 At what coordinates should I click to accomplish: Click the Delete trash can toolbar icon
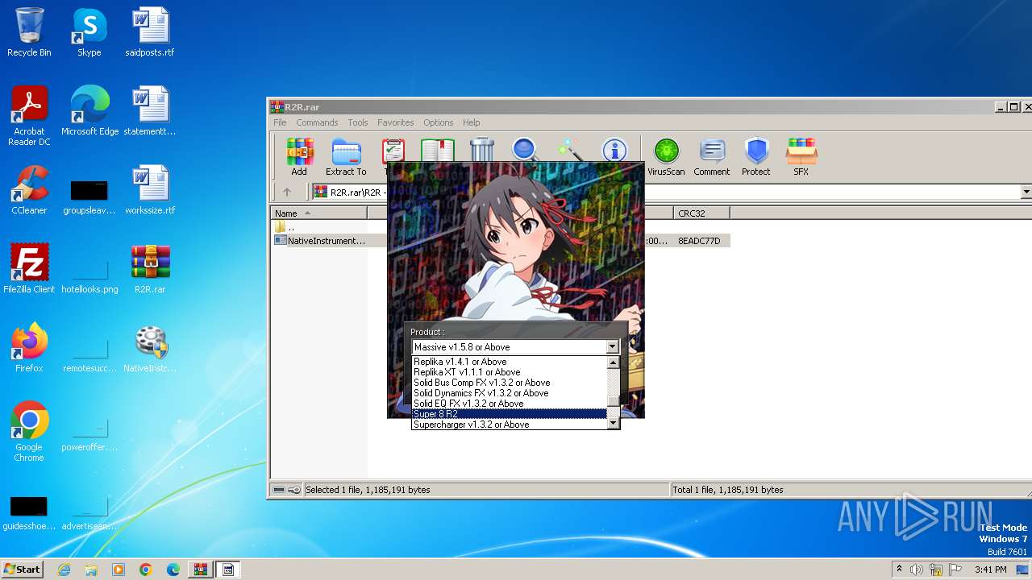[481, 150]
